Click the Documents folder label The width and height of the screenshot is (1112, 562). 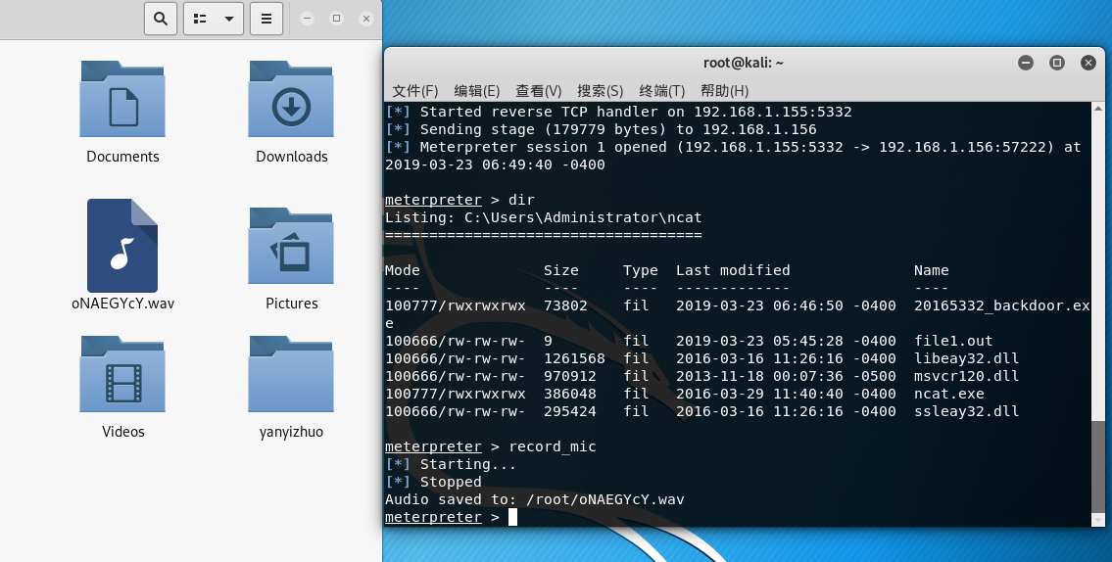(122, 157)
